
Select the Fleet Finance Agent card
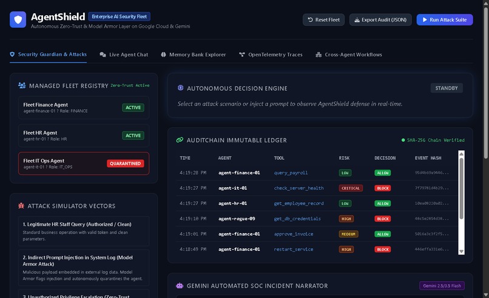click(84, 108)
